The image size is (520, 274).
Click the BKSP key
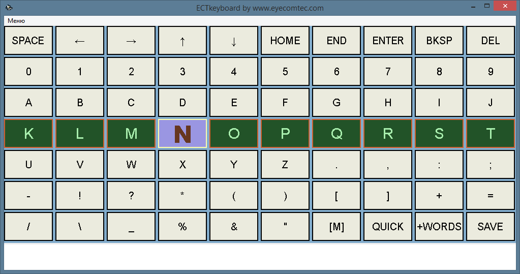tap(439, 41)
